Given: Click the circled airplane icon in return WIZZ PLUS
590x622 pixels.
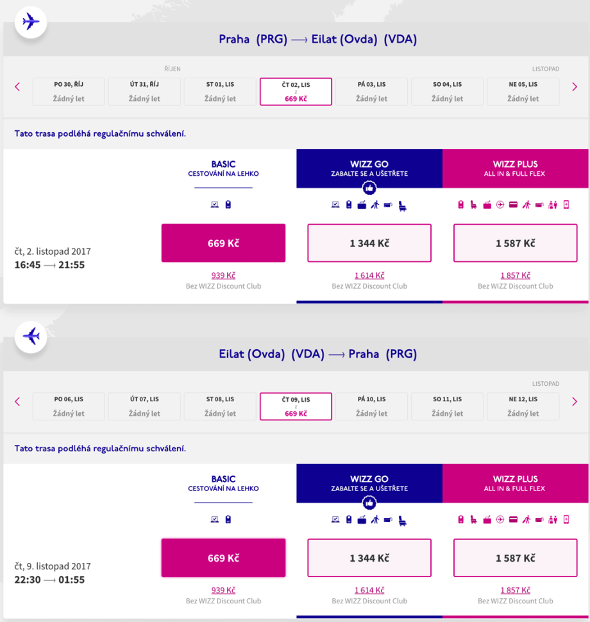Looking at the screenshot, I should click(500, 519).
